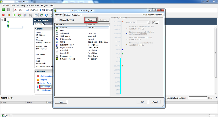Select the Video card monitor icon
Image resolution: width=218 pixels, height=117 pixels.
(x=57, y=33)
